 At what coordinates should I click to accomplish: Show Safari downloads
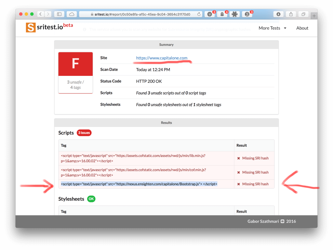278,14
